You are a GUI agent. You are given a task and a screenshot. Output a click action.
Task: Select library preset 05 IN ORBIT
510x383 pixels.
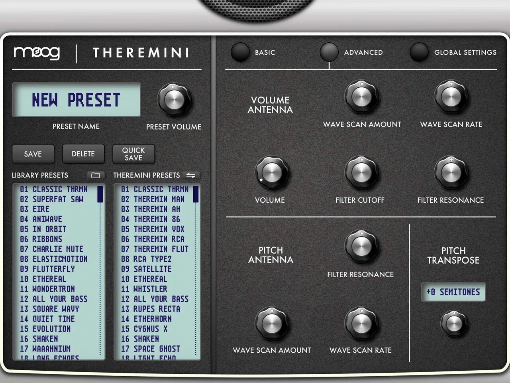(43, 229)
